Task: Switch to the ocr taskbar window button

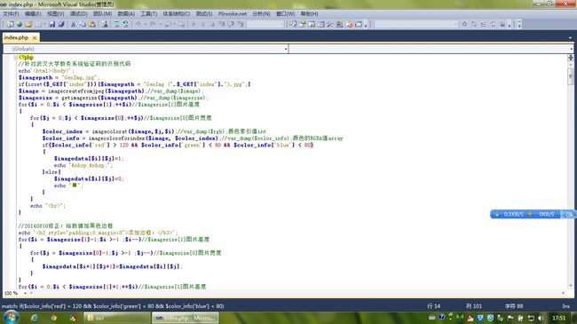Action: (x=117, y=318)
